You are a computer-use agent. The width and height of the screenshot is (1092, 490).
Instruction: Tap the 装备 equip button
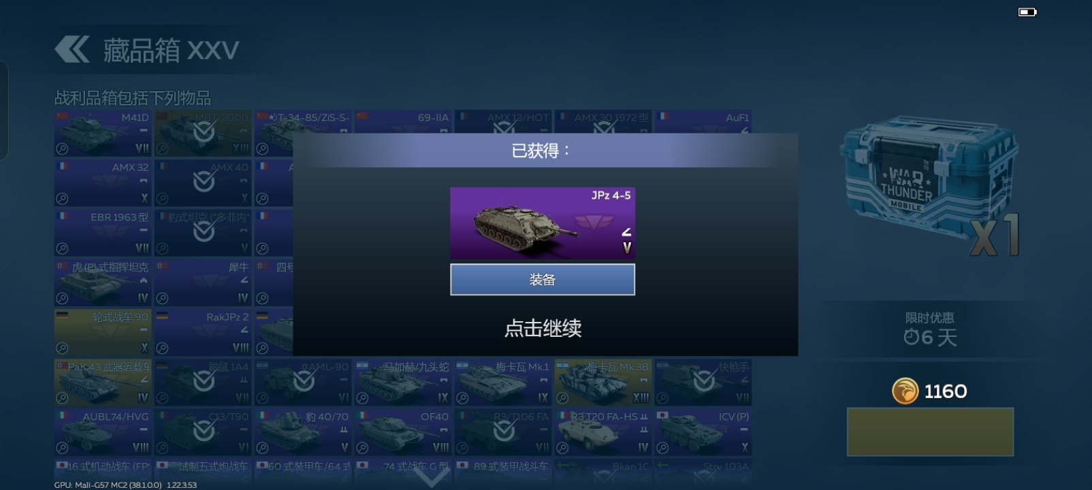pyautogui.click(x=543, y=280)
